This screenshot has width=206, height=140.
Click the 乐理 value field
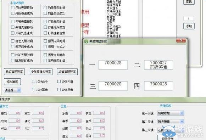[76, 113]
